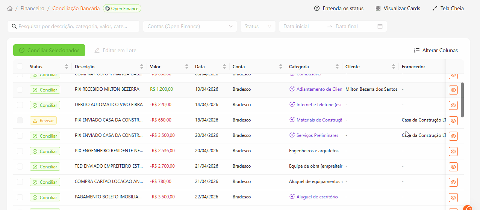480x210 pixels.
Task: View details eye icon for PAGAMENTO BOLETO row
Action: pos(453,198)
